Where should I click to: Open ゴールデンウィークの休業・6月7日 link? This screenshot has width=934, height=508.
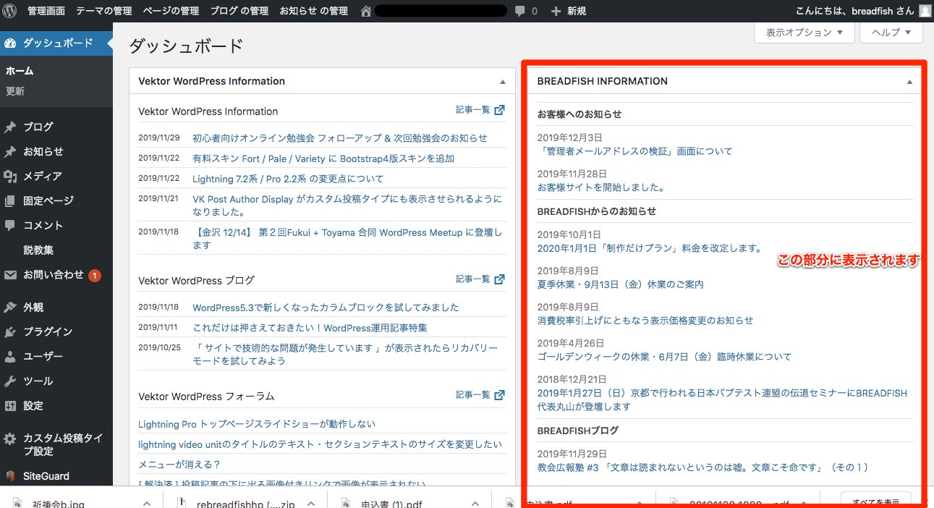(664, 356)
